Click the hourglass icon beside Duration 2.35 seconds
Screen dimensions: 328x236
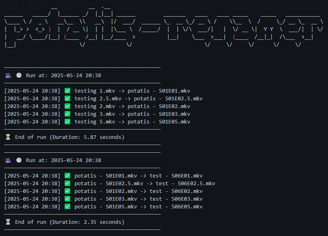click(8, 222)
